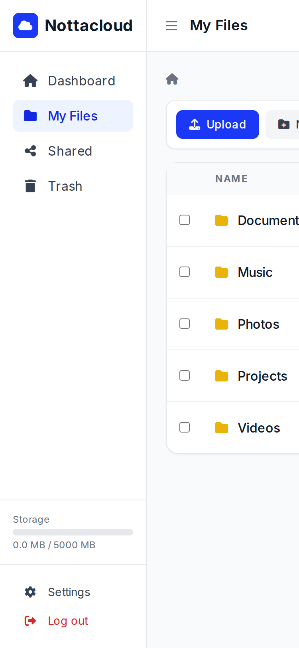Click the storage usage progress bar
Image resolution: width=299 pixels, height=648 pixels.
73,532
